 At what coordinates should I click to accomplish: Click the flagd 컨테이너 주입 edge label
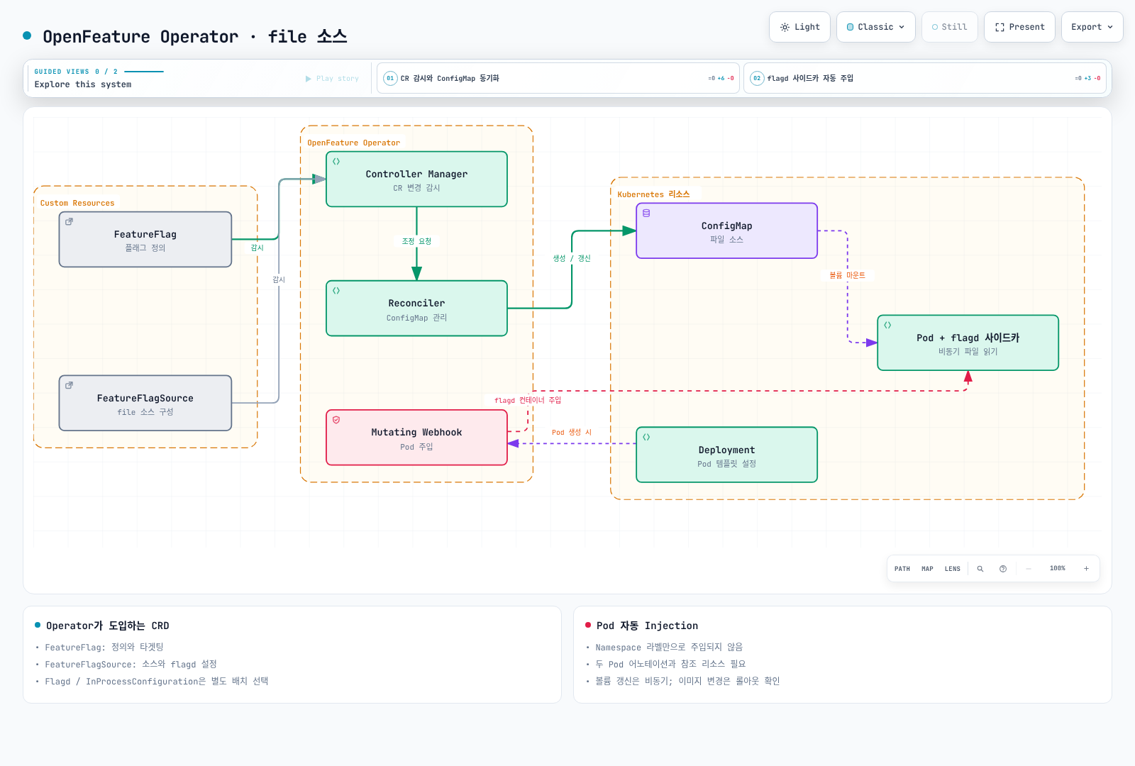(528, 400)
